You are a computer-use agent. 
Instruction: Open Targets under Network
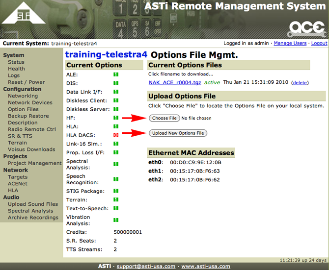coord(18,177)
